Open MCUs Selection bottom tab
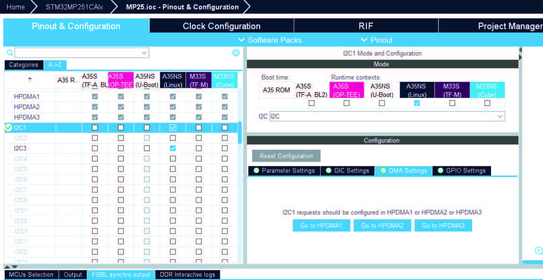The image size is (543, 280). 31,275
